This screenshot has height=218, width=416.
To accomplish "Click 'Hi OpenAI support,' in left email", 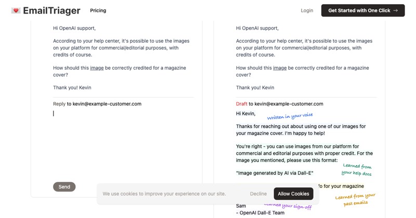I will (74, 28).
